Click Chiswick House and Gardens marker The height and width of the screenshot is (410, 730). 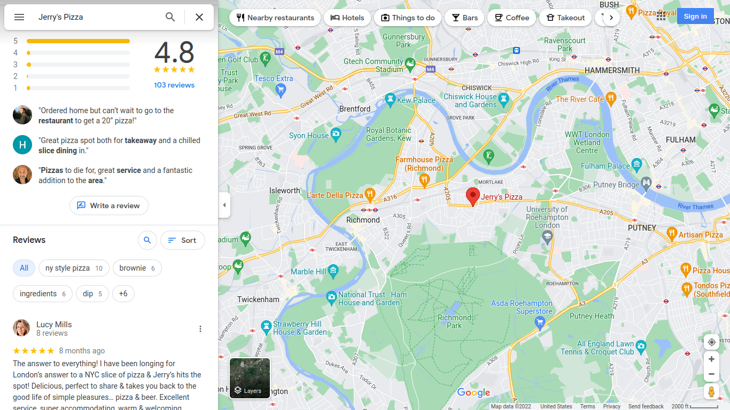[x=503, y=100]
